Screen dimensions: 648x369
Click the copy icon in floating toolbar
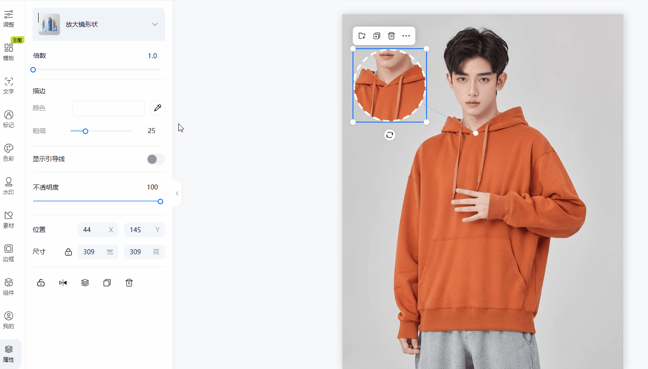[377, 36]
